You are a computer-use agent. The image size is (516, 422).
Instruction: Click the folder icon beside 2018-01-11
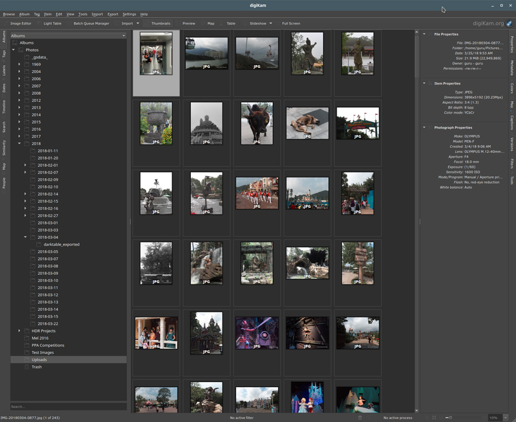coord(33,150)
